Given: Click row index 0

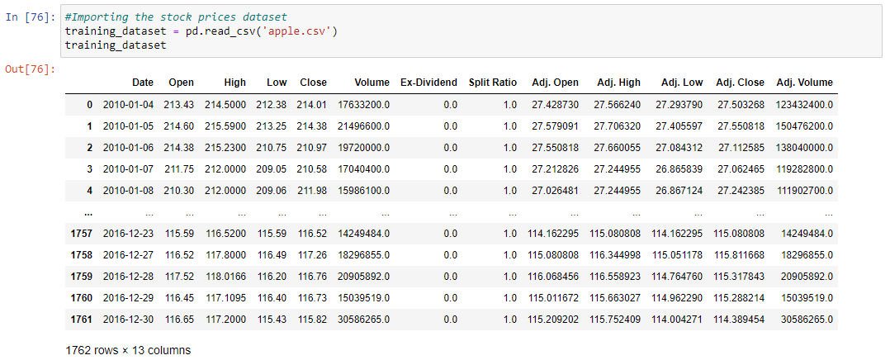Looking at the screenshot, I should pyautogui.click(x=89, y=105).
